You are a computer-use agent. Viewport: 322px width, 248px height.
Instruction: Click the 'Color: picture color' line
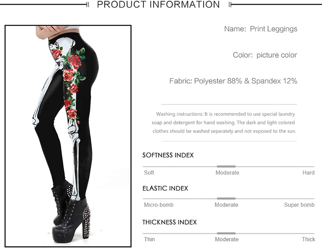pos(265,55)
